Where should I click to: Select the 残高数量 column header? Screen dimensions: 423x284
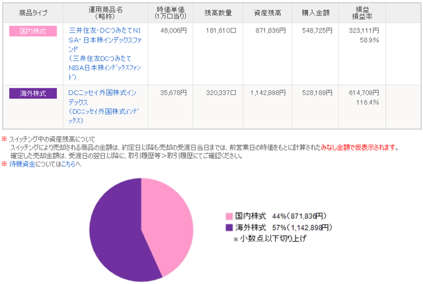tap(218, 13)
